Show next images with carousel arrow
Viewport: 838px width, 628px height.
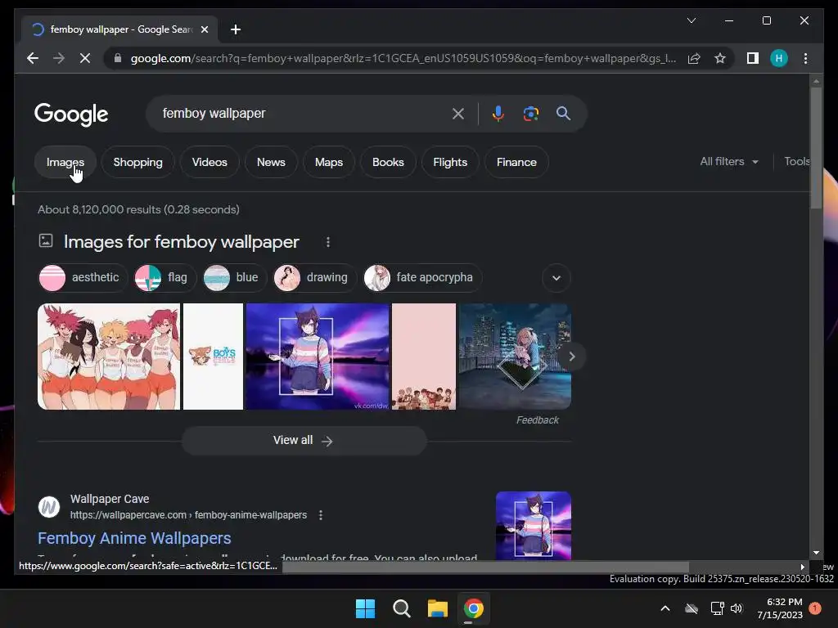(x=571, y=357)
